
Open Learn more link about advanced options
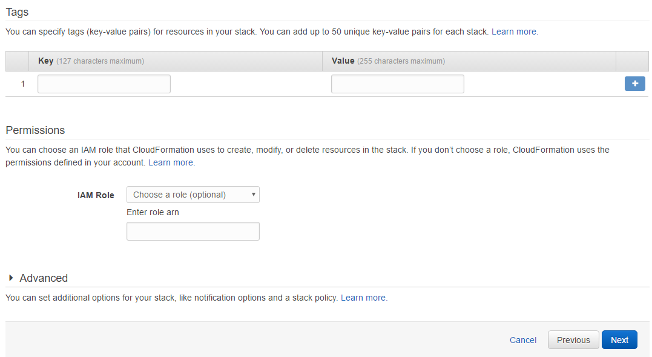click(x=363, y=298)
